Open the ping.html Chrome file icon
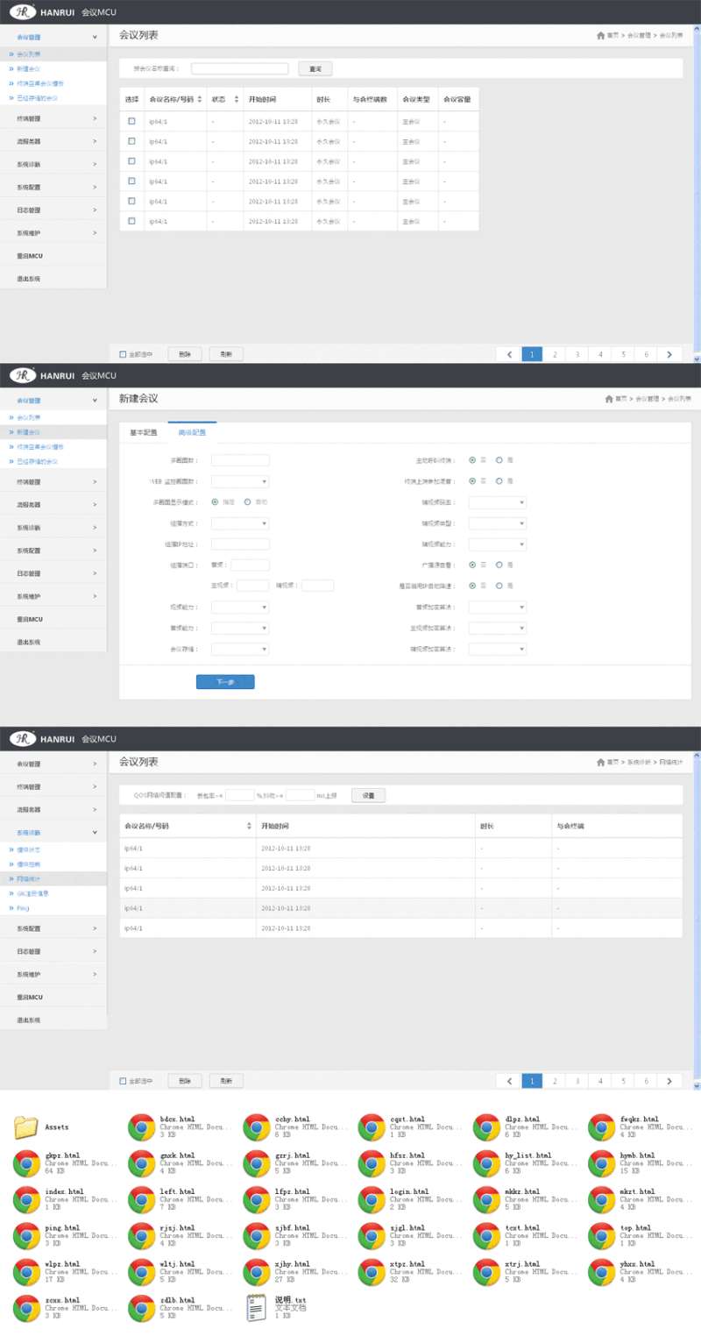Screen dimensions: 701x1336 [x=27, y=1235]
